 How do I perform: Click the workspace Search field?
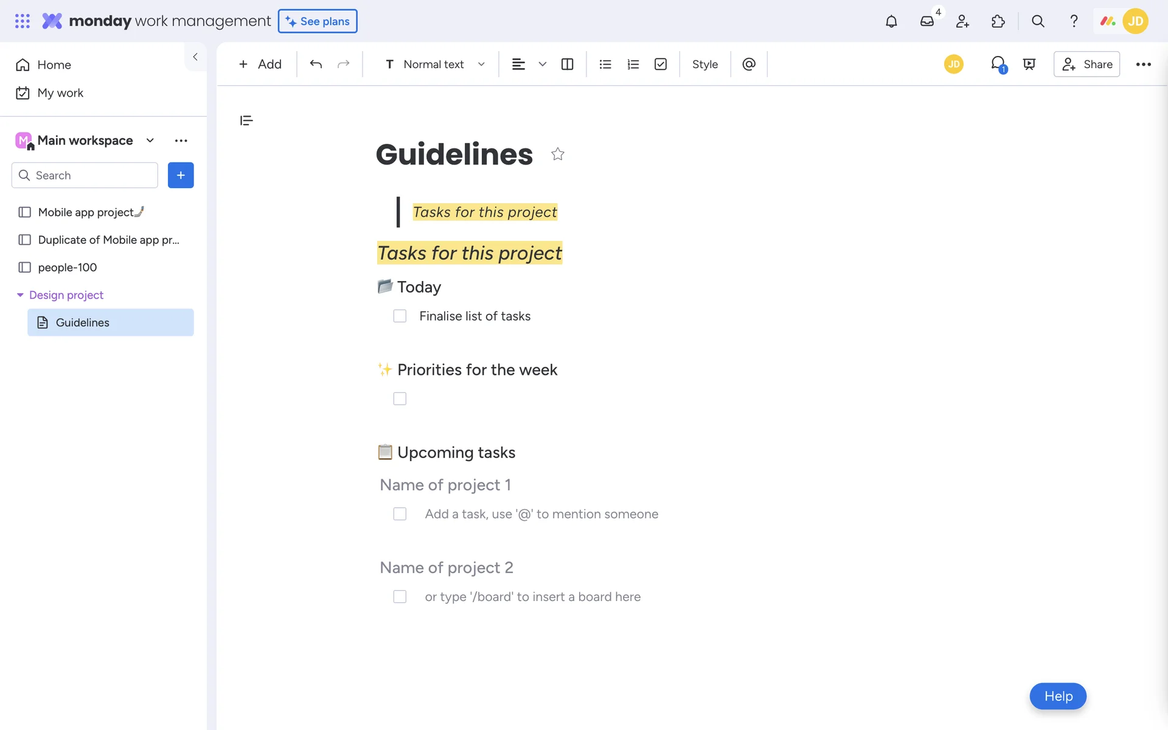[x=85, y=175]
